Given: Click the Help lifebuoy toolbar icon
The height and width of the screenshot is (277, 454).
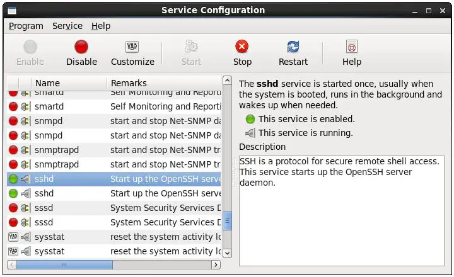Looking at the screenshot, I should pyautogui.click(x=352, y=47).
